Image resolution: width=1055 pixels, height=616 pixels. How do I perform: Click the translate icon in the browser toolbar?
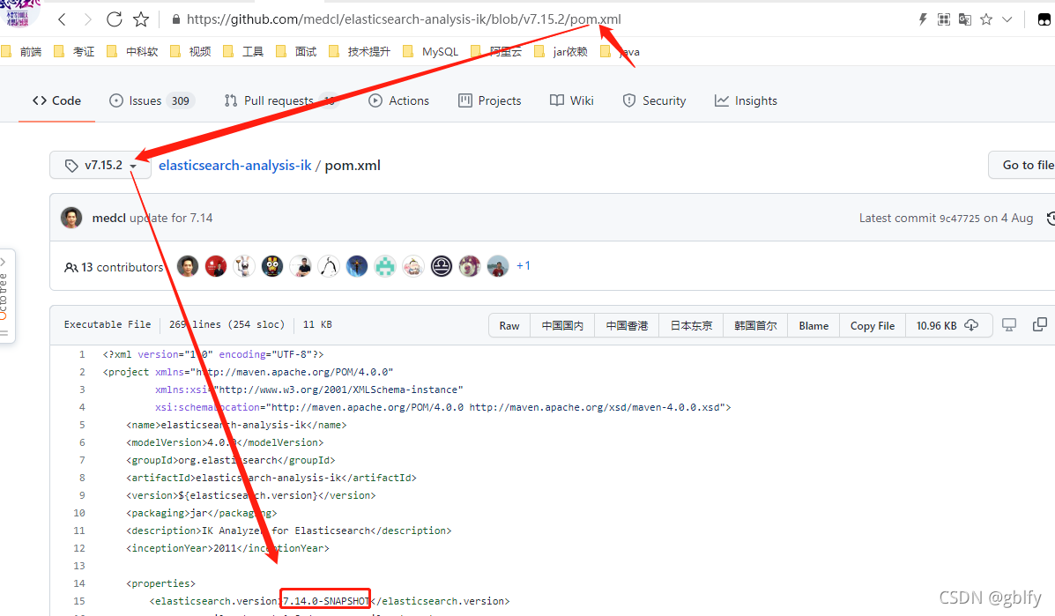tap(965, 19)
